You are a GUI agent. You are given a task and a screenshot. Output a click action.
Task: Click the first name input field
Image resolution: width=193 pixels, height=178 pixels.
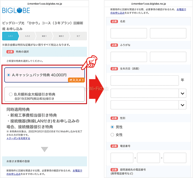click(168, 33)
